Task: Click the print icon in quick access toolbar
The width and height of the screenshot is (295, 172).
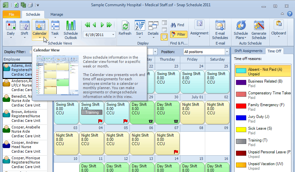Action: [30, 5]
